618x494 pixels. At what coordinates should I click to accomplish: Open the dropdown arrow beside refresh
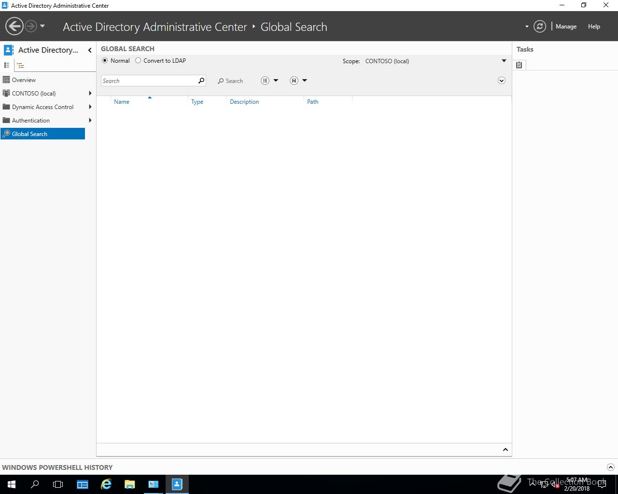527,27
